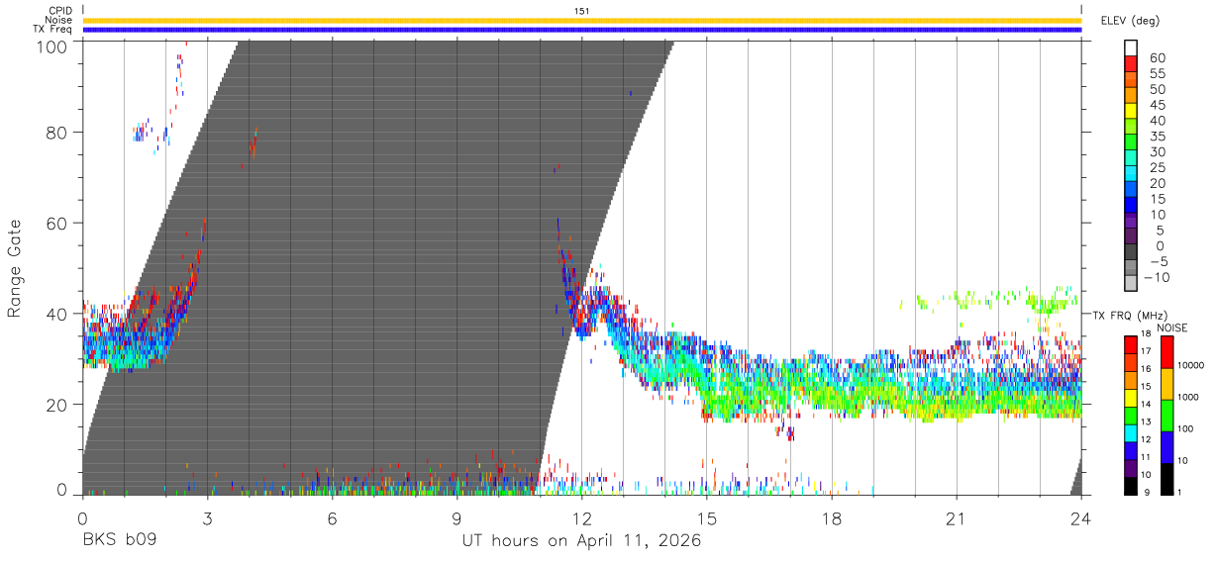This screenshot has height=561, width=1216.
Task: Pick the white top segment of ELEV colorbar
Action: (1132, 48)
